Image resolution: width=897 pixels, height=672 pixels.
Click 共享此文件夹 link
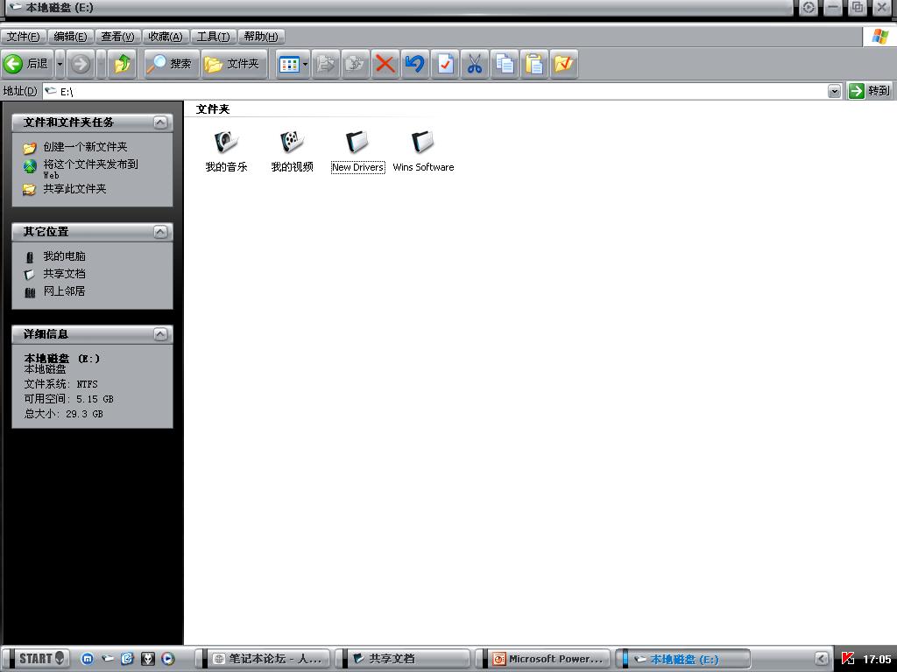[x=75, y=189]
